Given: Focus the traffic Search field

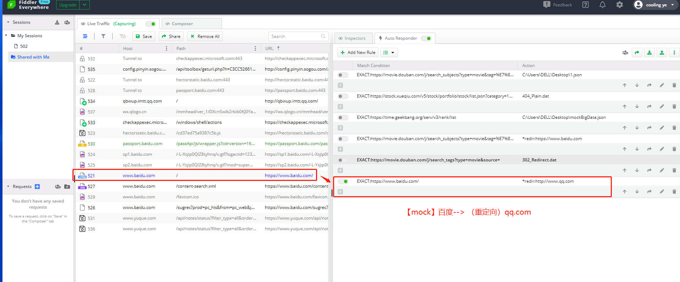Looking at the screenshot, I should pos(298,36).
